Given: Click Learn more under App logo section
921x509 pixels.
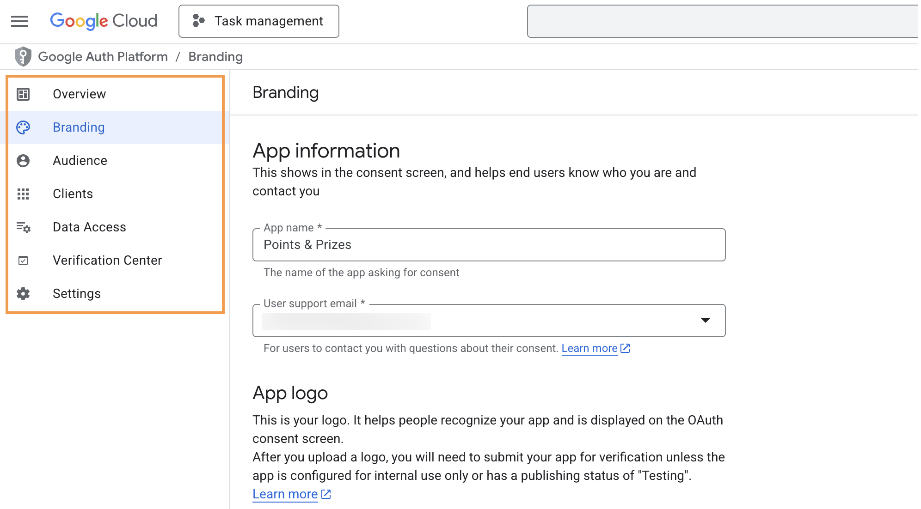Looking at the screenshot, I should click(x=284, y=494).
